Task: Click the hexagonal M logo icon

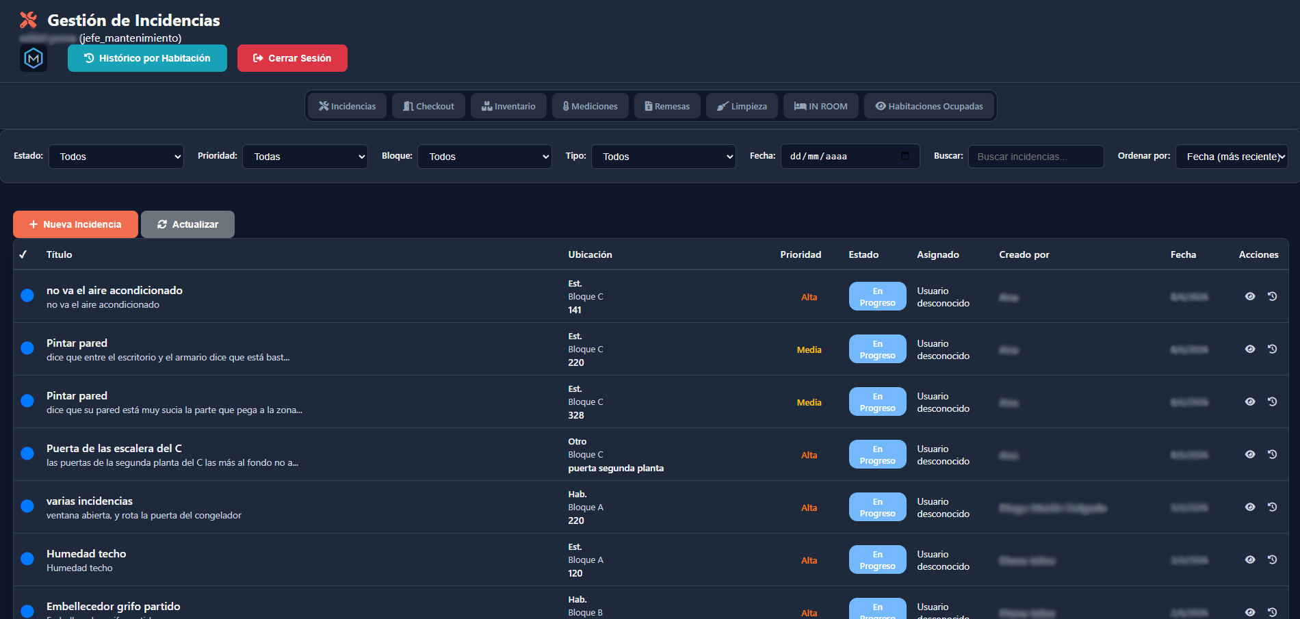Action: pyautogui.click(x=34, y=58)
